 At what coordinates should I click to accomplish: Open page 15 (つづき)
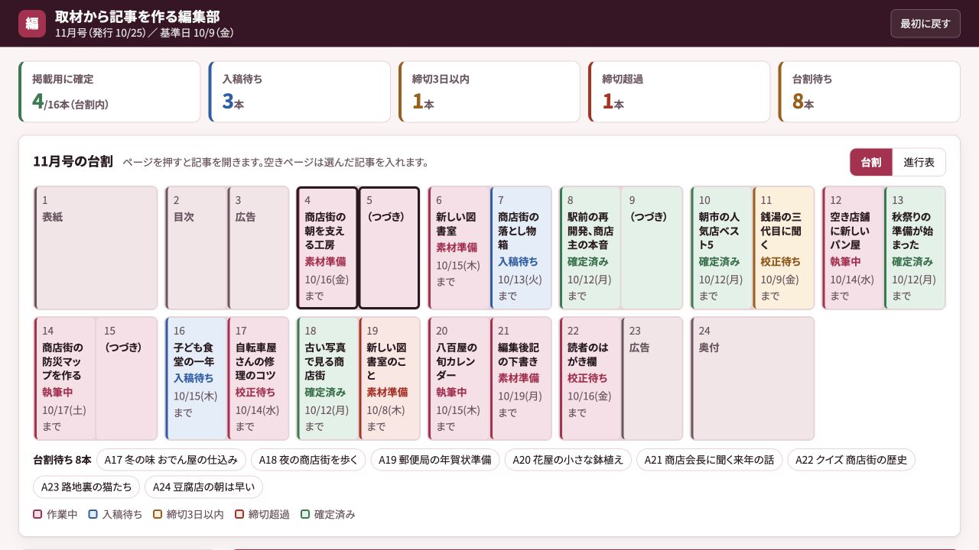[x=127, y=379]
